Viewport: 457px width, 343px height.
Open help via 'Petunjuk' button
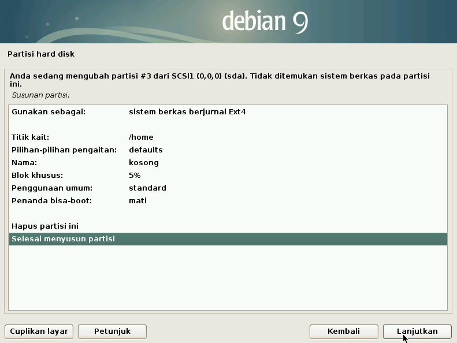112,331
